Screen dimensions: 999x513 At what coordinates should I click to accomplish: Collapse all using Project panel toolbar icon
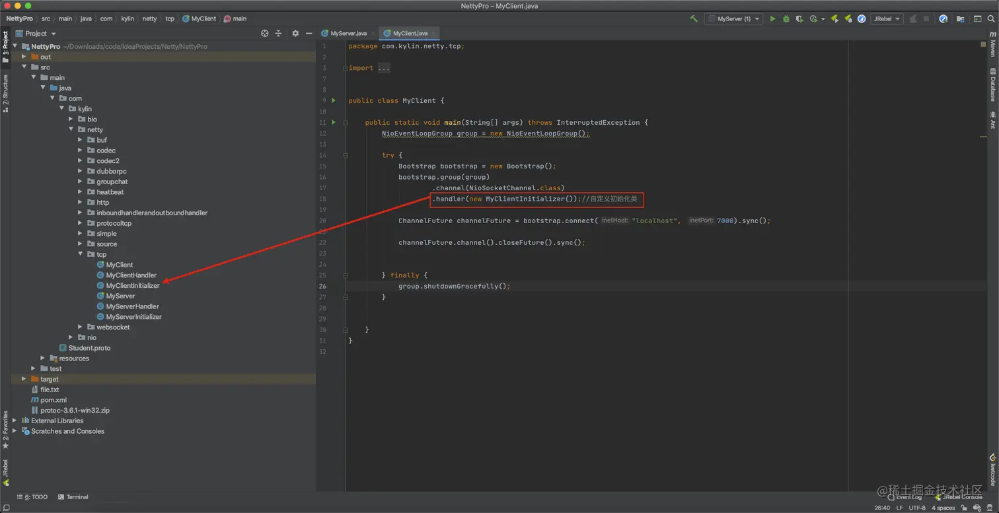tap(278, 34)
